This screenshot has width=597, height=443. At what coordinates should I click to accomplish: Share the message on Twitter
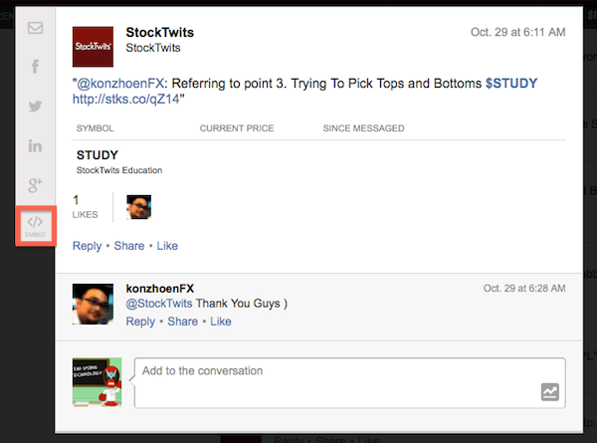pos(36,106)
